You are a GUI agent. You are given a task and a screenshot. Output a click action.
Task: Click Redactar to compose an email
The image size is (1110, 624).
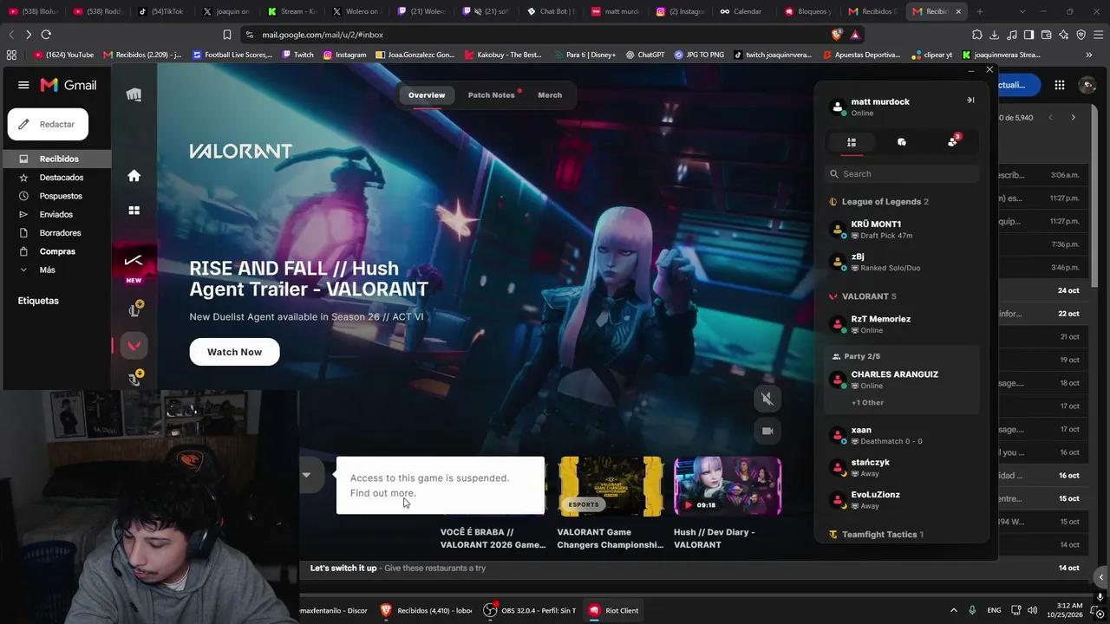48,124
